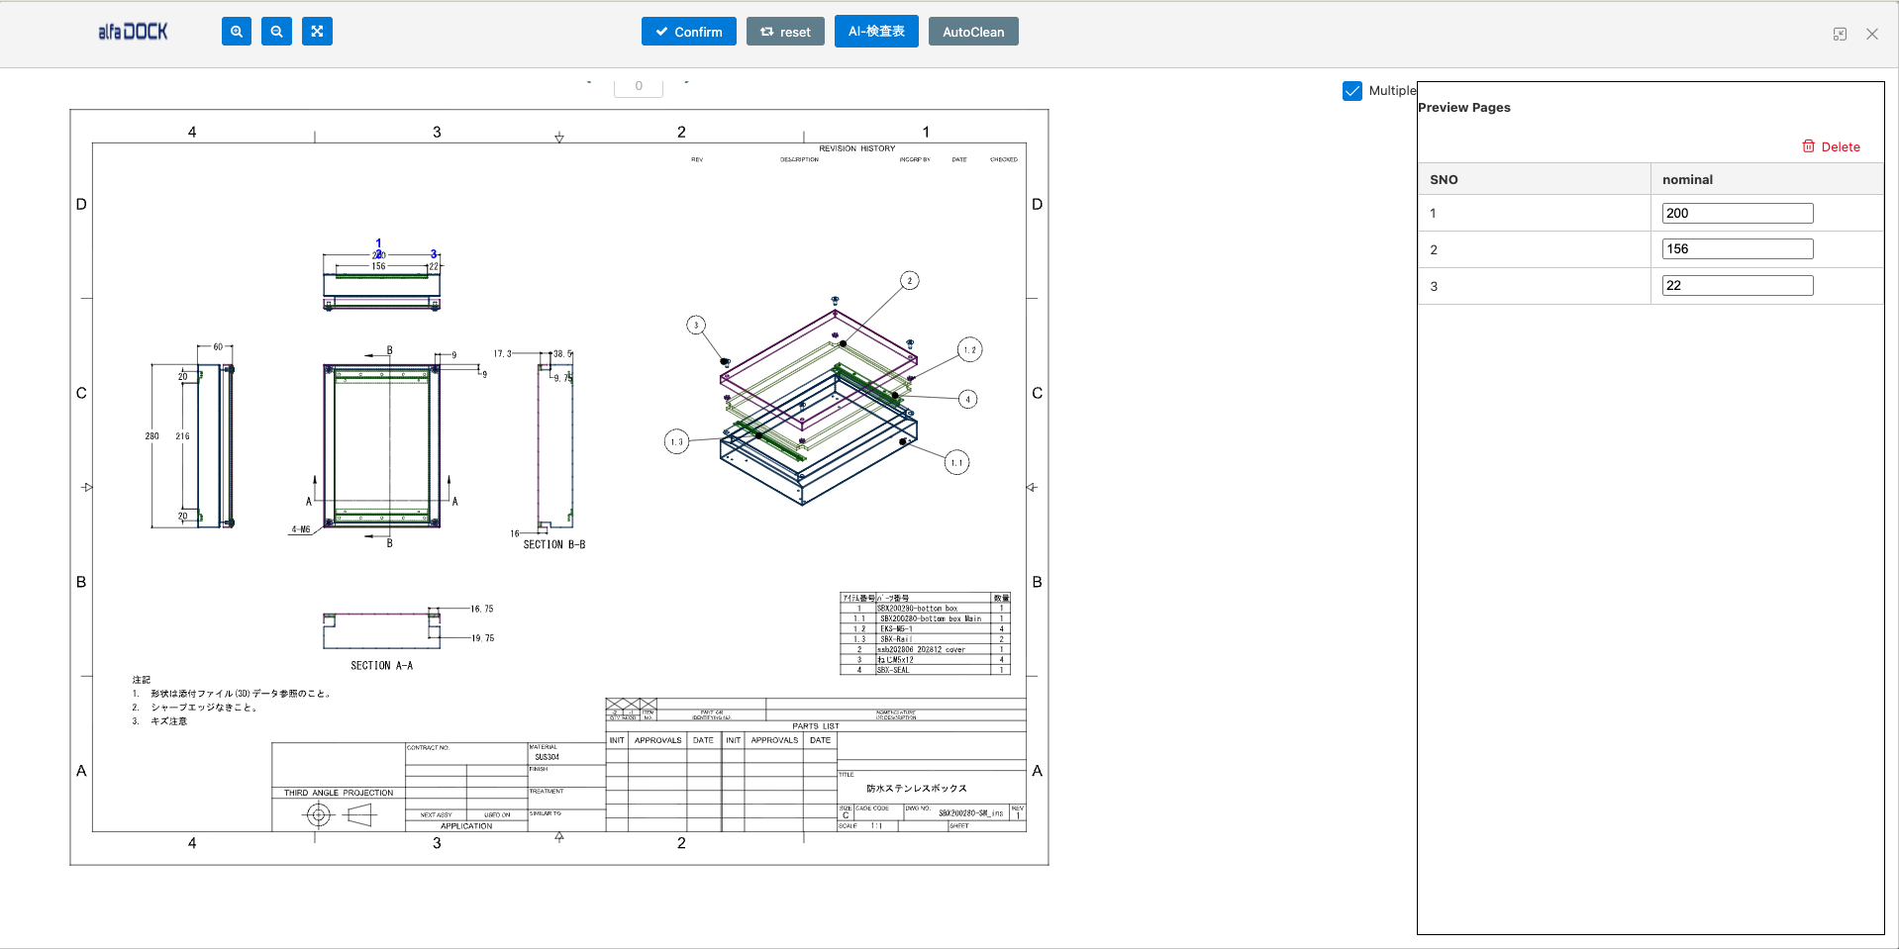Click the nominal column header
The height and width of the screenshot is (949, 1899).
click(1687, 179)
